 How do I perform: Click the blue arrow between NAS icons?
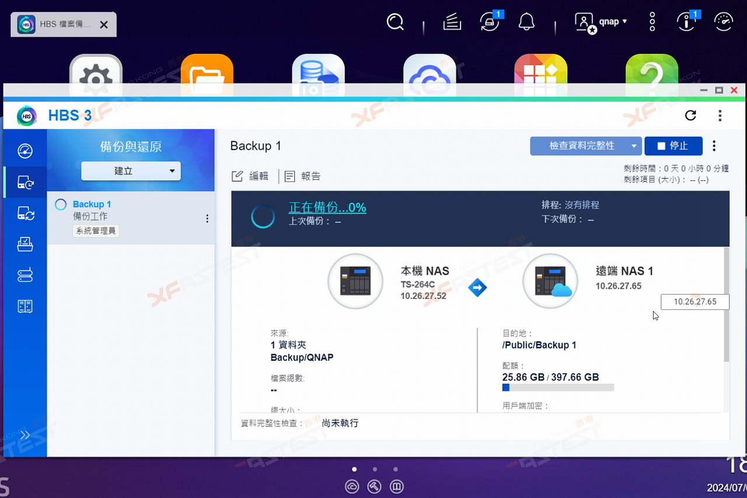pyautogui.click(x=477, y=287)
